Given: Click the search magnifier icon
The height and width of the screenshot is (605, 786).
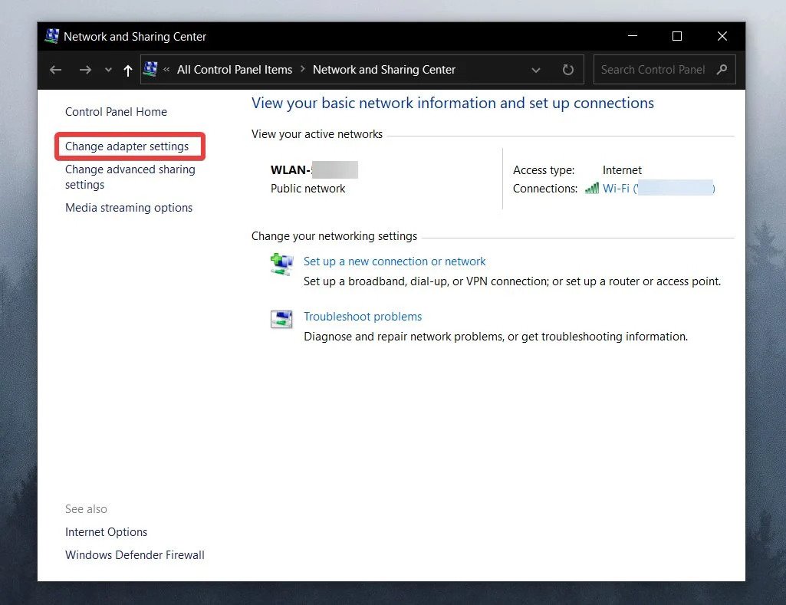Looking at the screenshot, I should click(722, 70).
